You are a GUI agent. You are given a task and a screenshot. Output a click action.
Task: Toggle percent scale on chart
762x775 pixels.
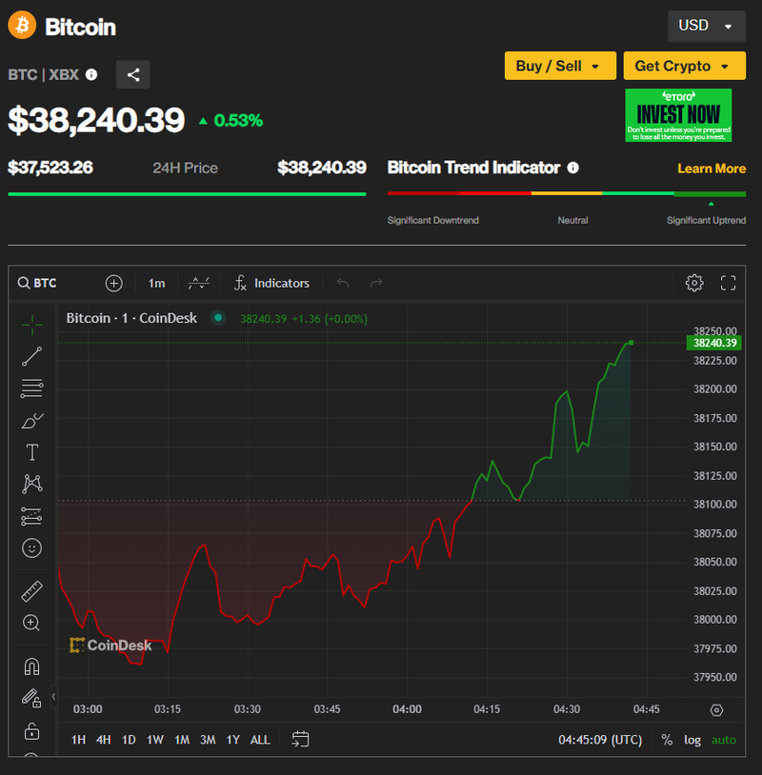coord(667,740)
